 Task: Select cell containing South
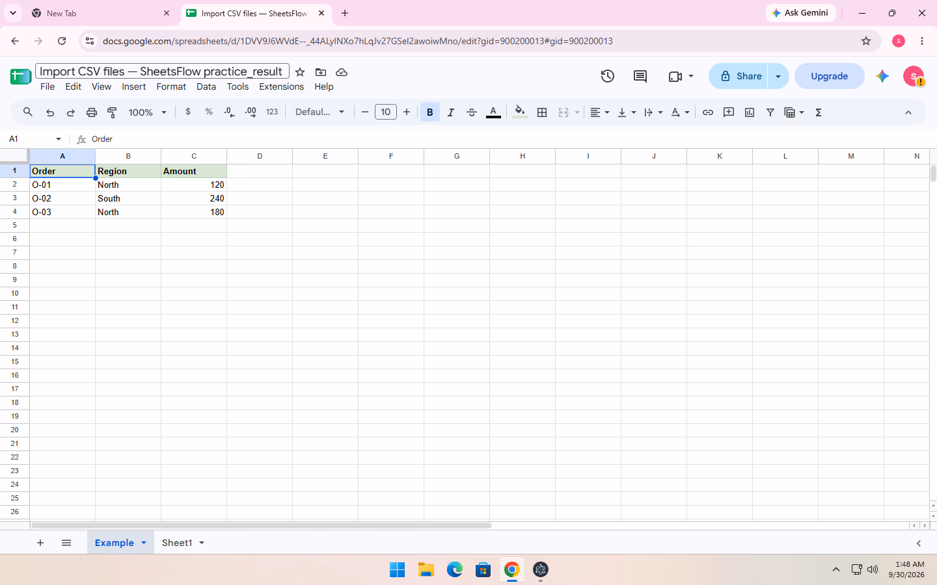(x=128, y=198)
